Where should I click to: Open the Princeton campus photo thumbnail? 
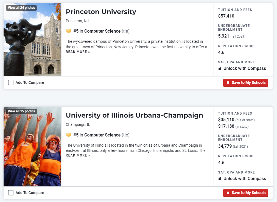pyautogui.click(x=32, y=44)
